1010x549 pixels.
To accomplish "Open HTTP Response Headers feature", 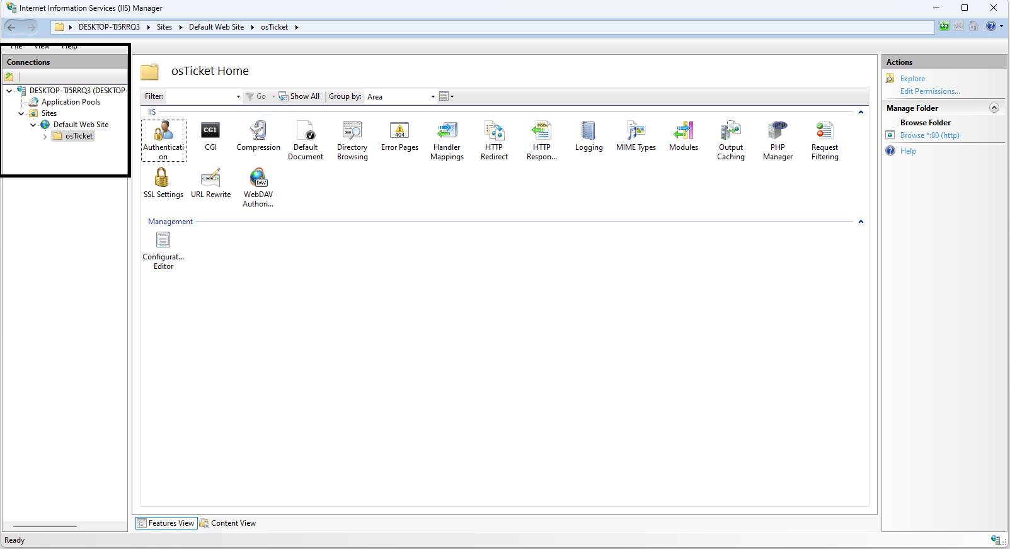I will (542, 141).
